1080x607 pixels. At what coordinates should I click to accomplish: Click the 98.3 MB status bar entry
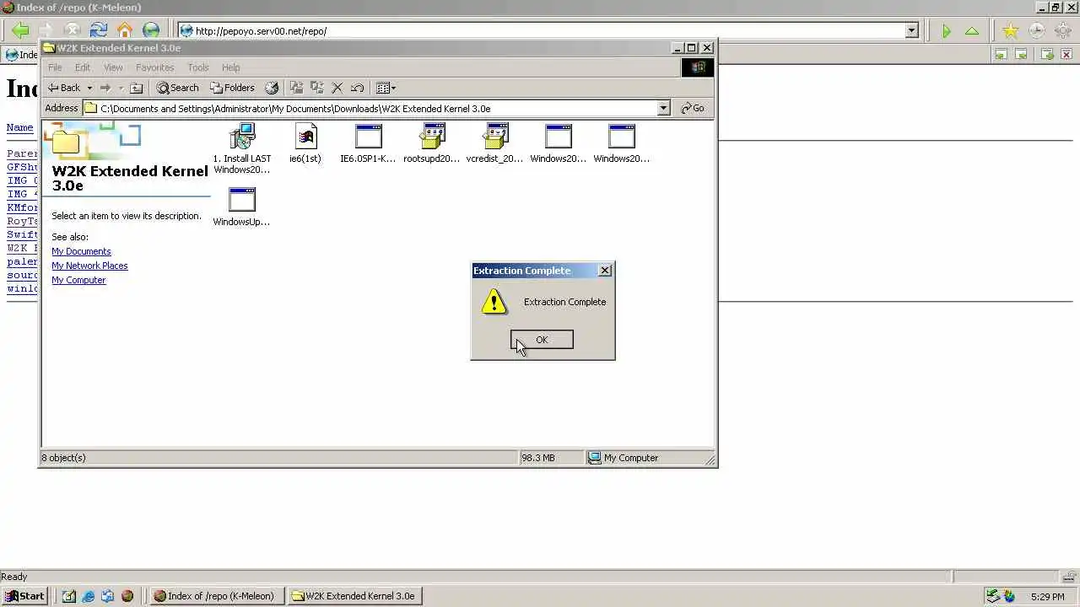(x=538, y=458)
